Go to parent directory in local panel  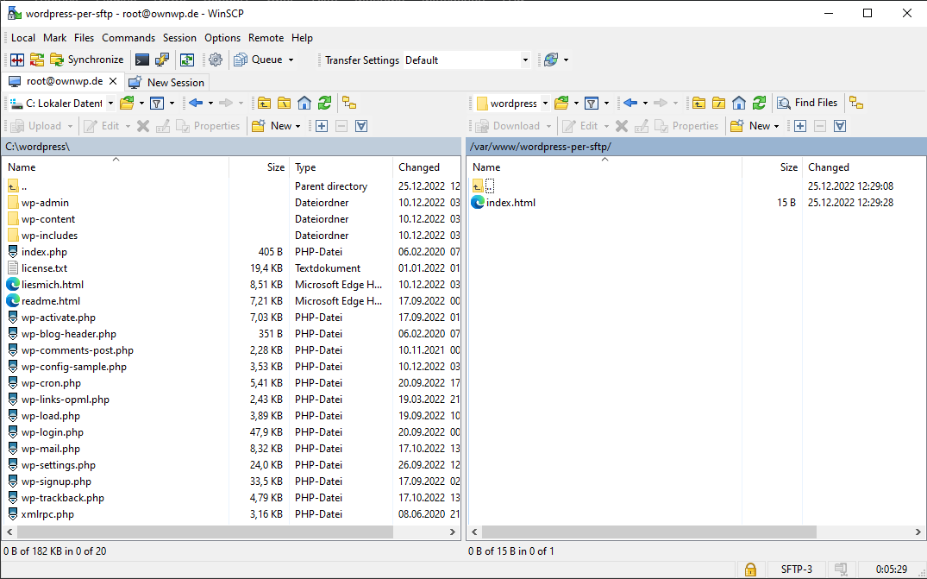click(x=264, y=103)
